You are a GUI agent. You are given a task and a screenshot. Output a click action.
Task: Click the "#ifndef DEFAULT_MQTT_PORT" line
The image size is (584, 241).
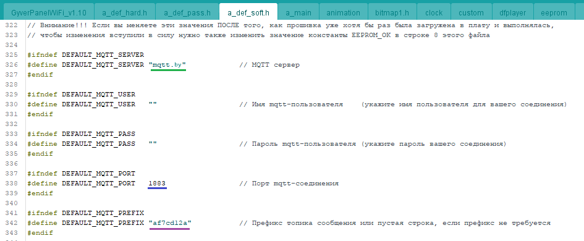click(81, 174)
